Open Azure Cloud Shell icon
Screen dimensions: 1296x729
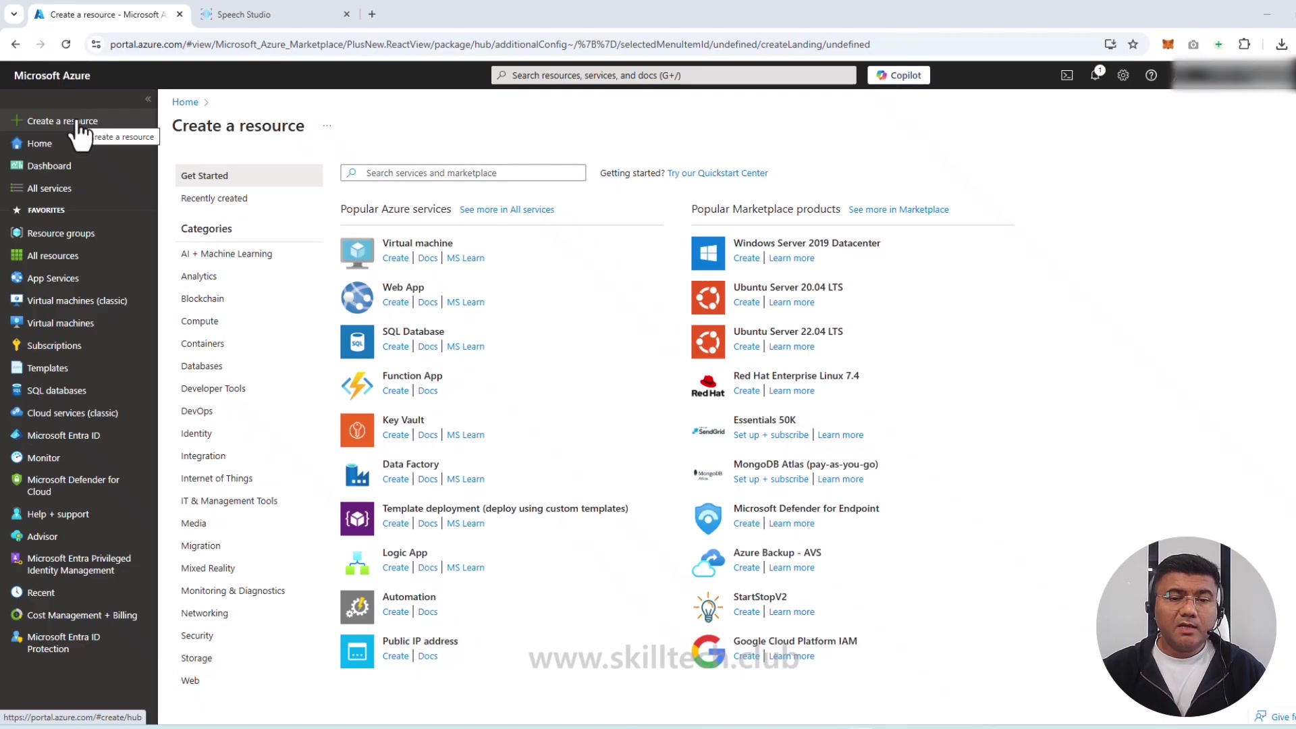click(1066, 76)
